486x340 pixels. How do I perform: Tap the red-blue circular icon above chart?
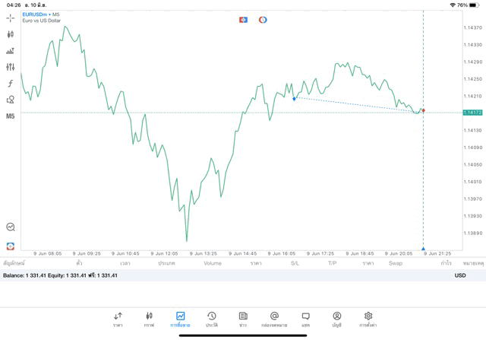263,20
